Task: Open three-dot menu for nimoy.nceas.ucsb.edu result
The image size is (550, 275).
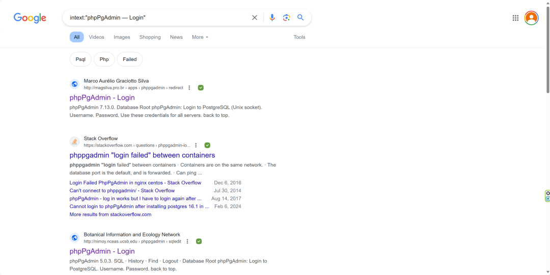Action: coord(187,241)
